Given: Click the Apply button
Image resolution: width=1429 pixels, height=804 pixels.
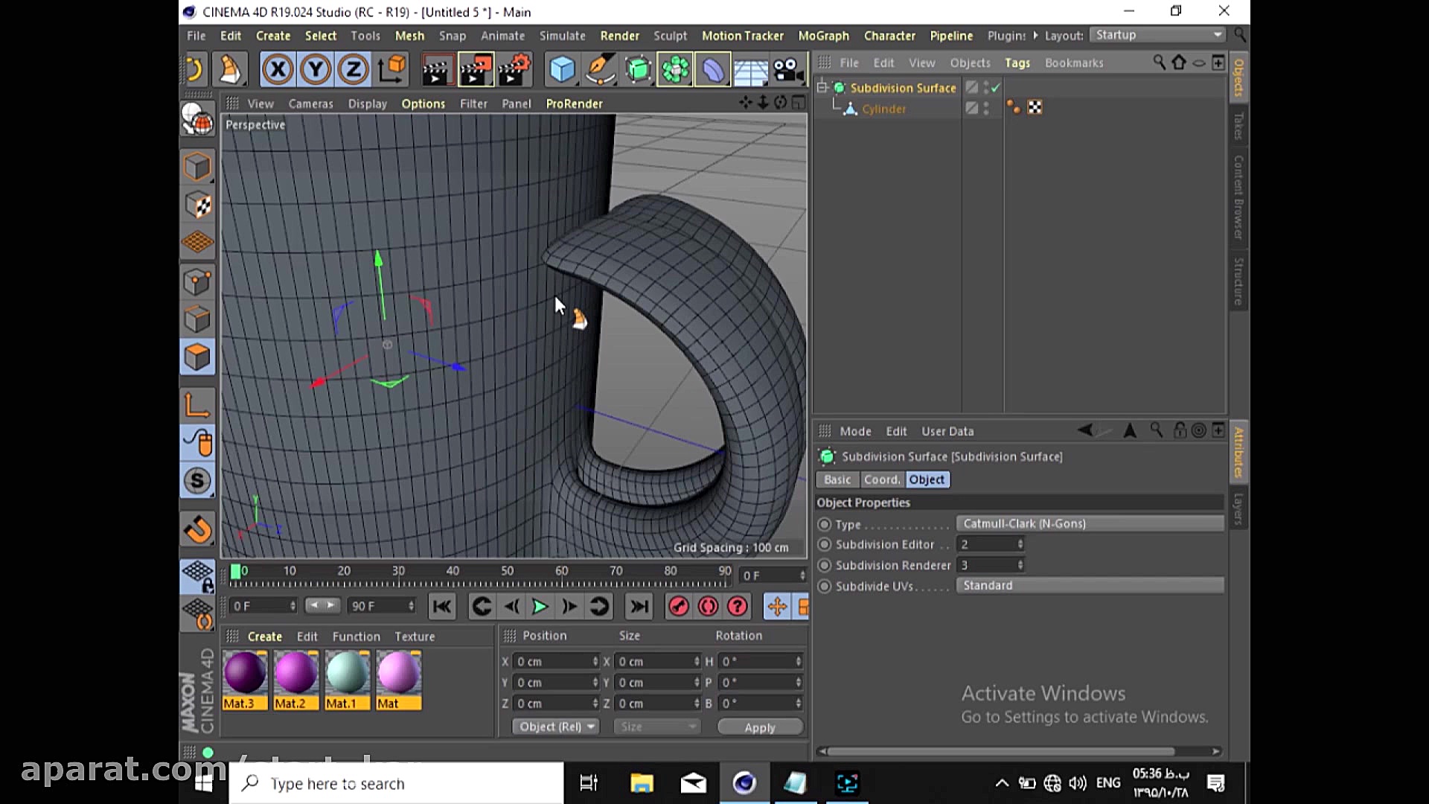Looking at the screenshot, I should point(760,727).
